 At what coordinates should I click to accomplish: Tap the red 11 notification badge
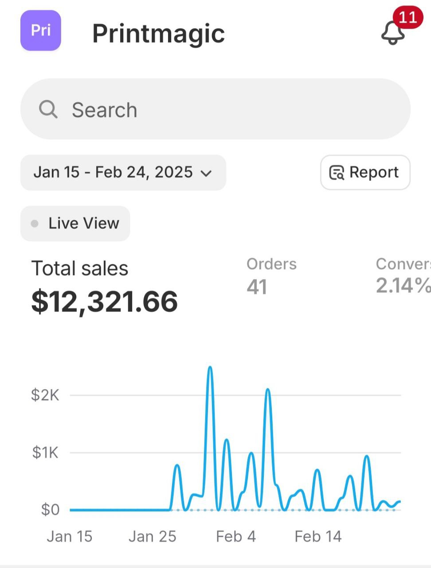click(x=407, y=17)
